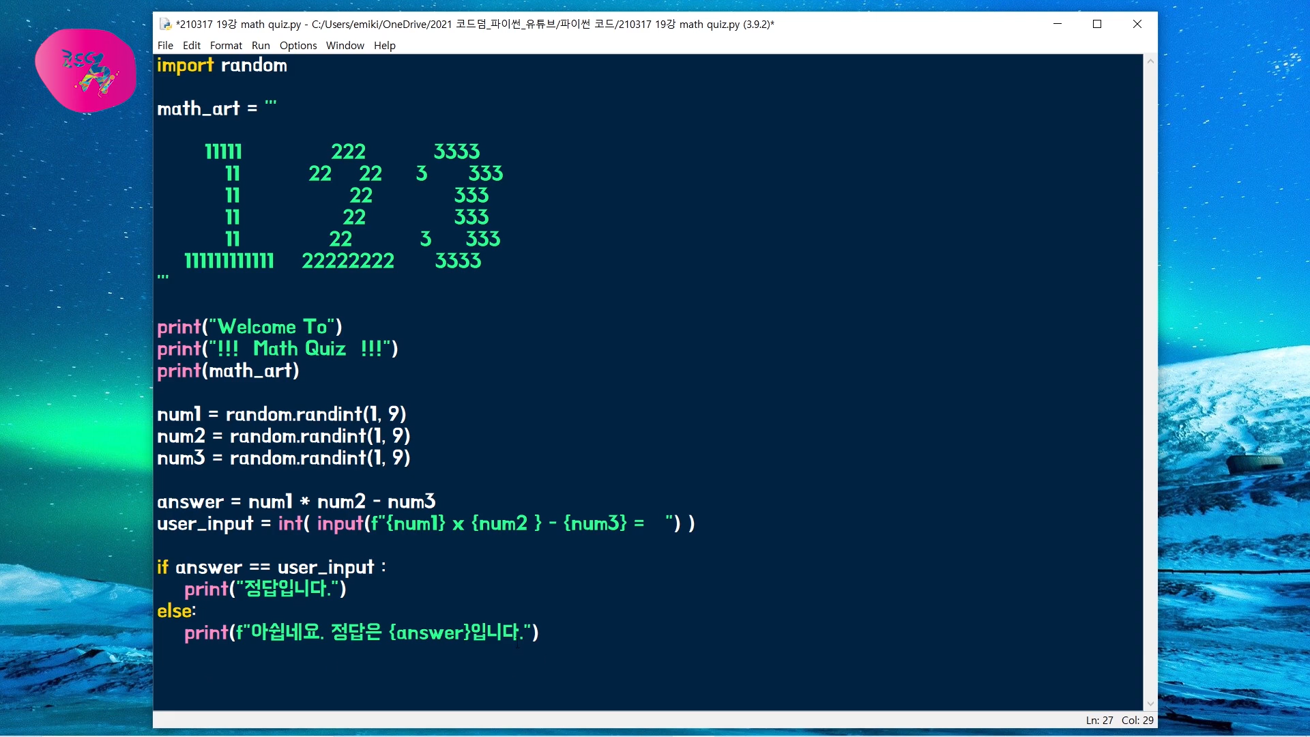
Task: Click the Col: 29 status indicator
Action: point(1137,721)
